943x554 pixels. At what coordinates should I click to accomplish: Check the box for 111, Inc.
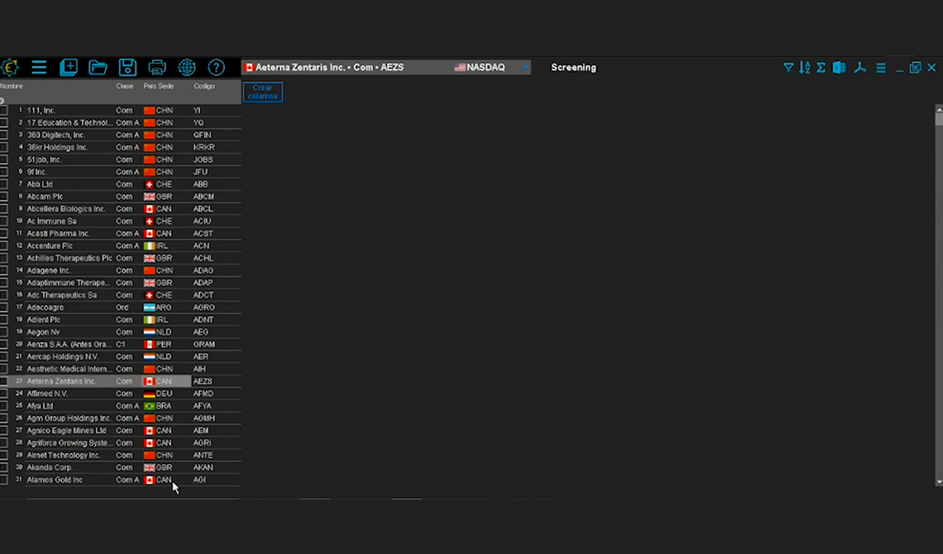(x=3, y=111)
